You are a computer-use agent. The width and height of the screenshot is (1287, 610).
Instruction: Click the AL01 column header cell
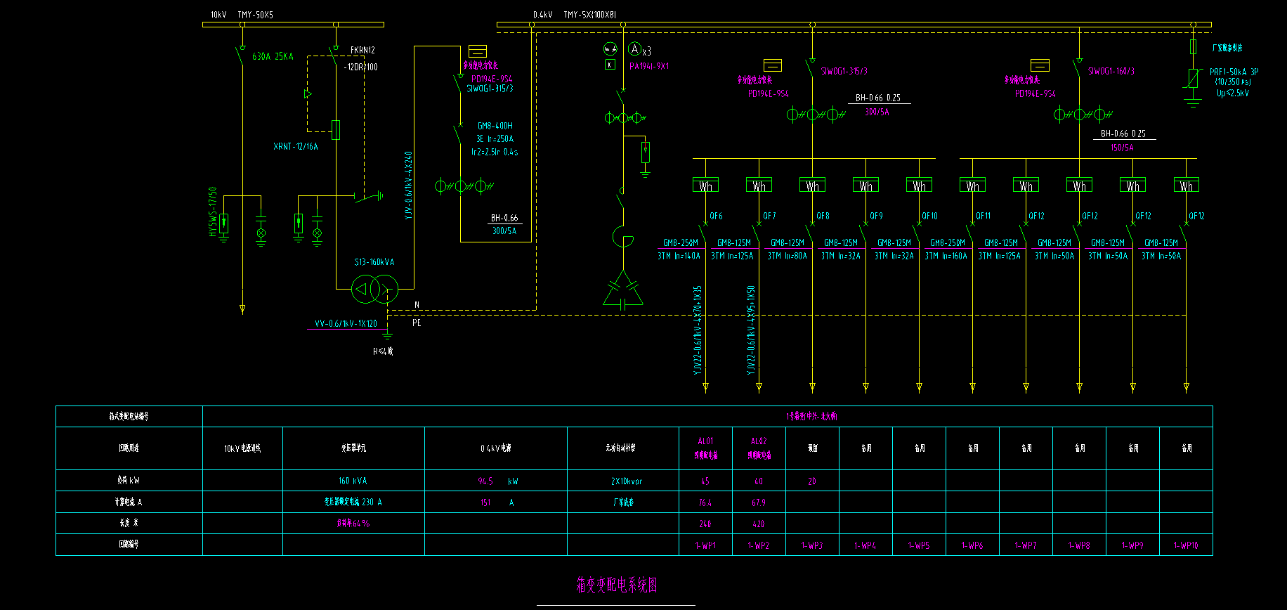coord(705,448)
